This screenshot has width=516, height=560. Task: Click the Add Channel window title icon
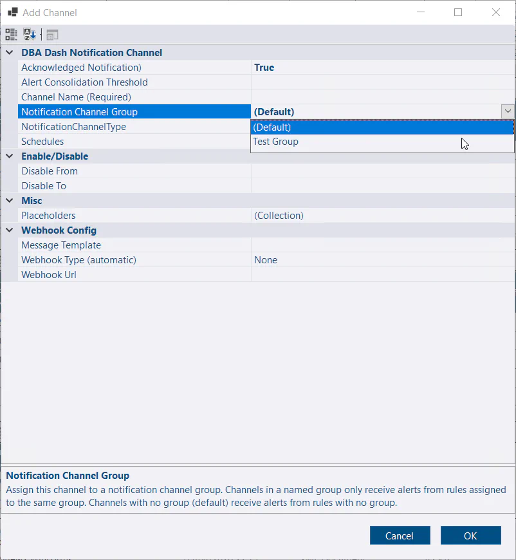pyautogui.click(x=12, y=12)
